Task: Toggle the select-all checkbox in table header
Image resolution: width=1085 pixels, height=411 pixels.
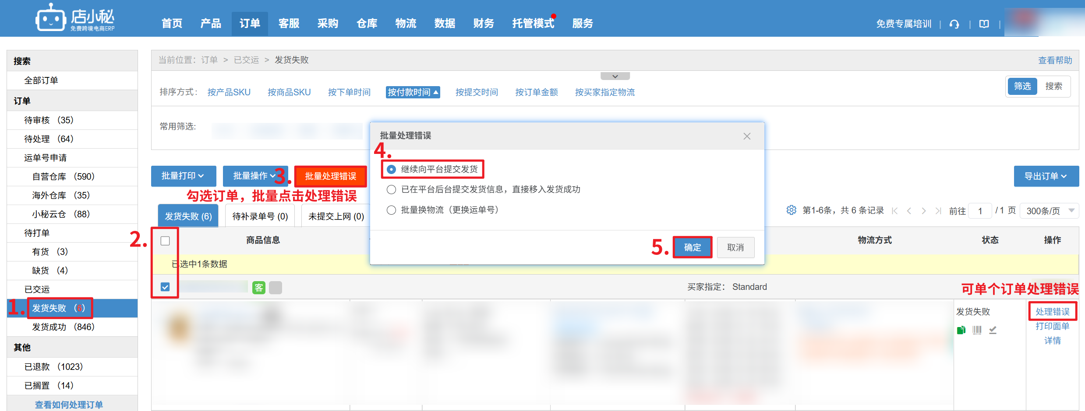Action: click(165, 241)
